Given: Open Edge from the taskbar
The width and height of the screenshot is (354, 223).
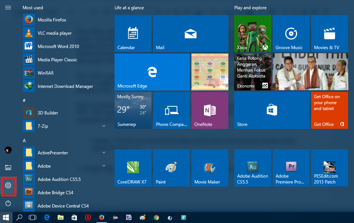Looking at the screenshot, I should (47, 217).
